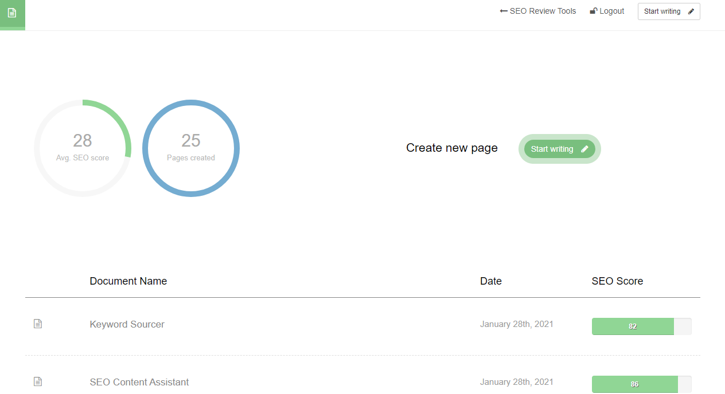Open the SEO Content Assistant document

tap(139, 381)
